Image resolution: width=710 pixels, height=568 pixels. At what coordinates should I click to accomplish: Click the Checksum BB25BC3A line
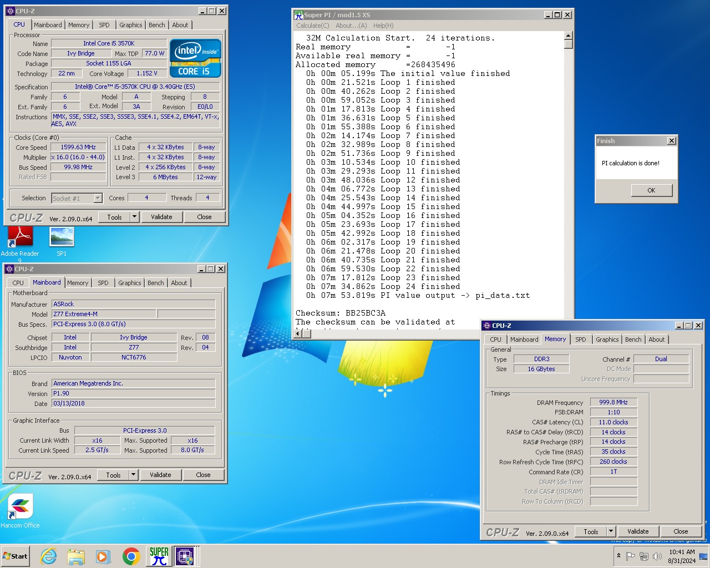pos(341,313)
